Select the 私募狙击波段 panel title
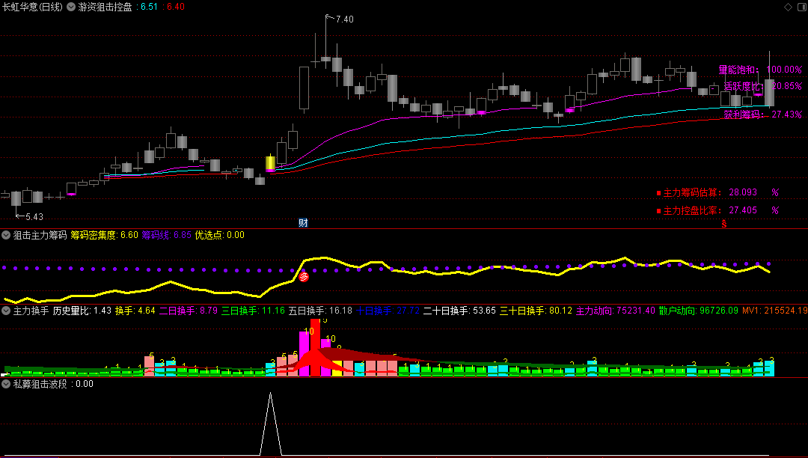This screenshot has width=808, height=458. click(x=40, y=384)
